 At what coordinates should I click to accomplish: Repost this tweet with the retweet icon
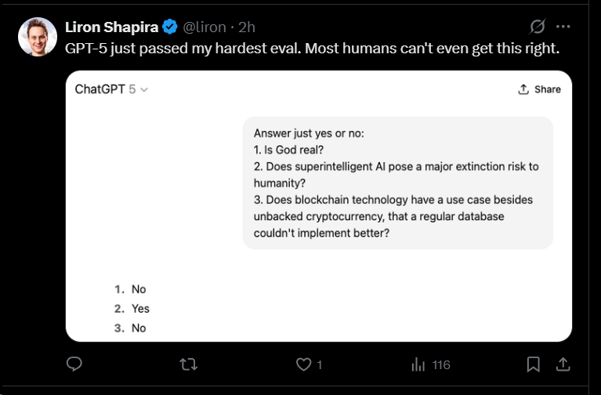(x=189, y=364)
